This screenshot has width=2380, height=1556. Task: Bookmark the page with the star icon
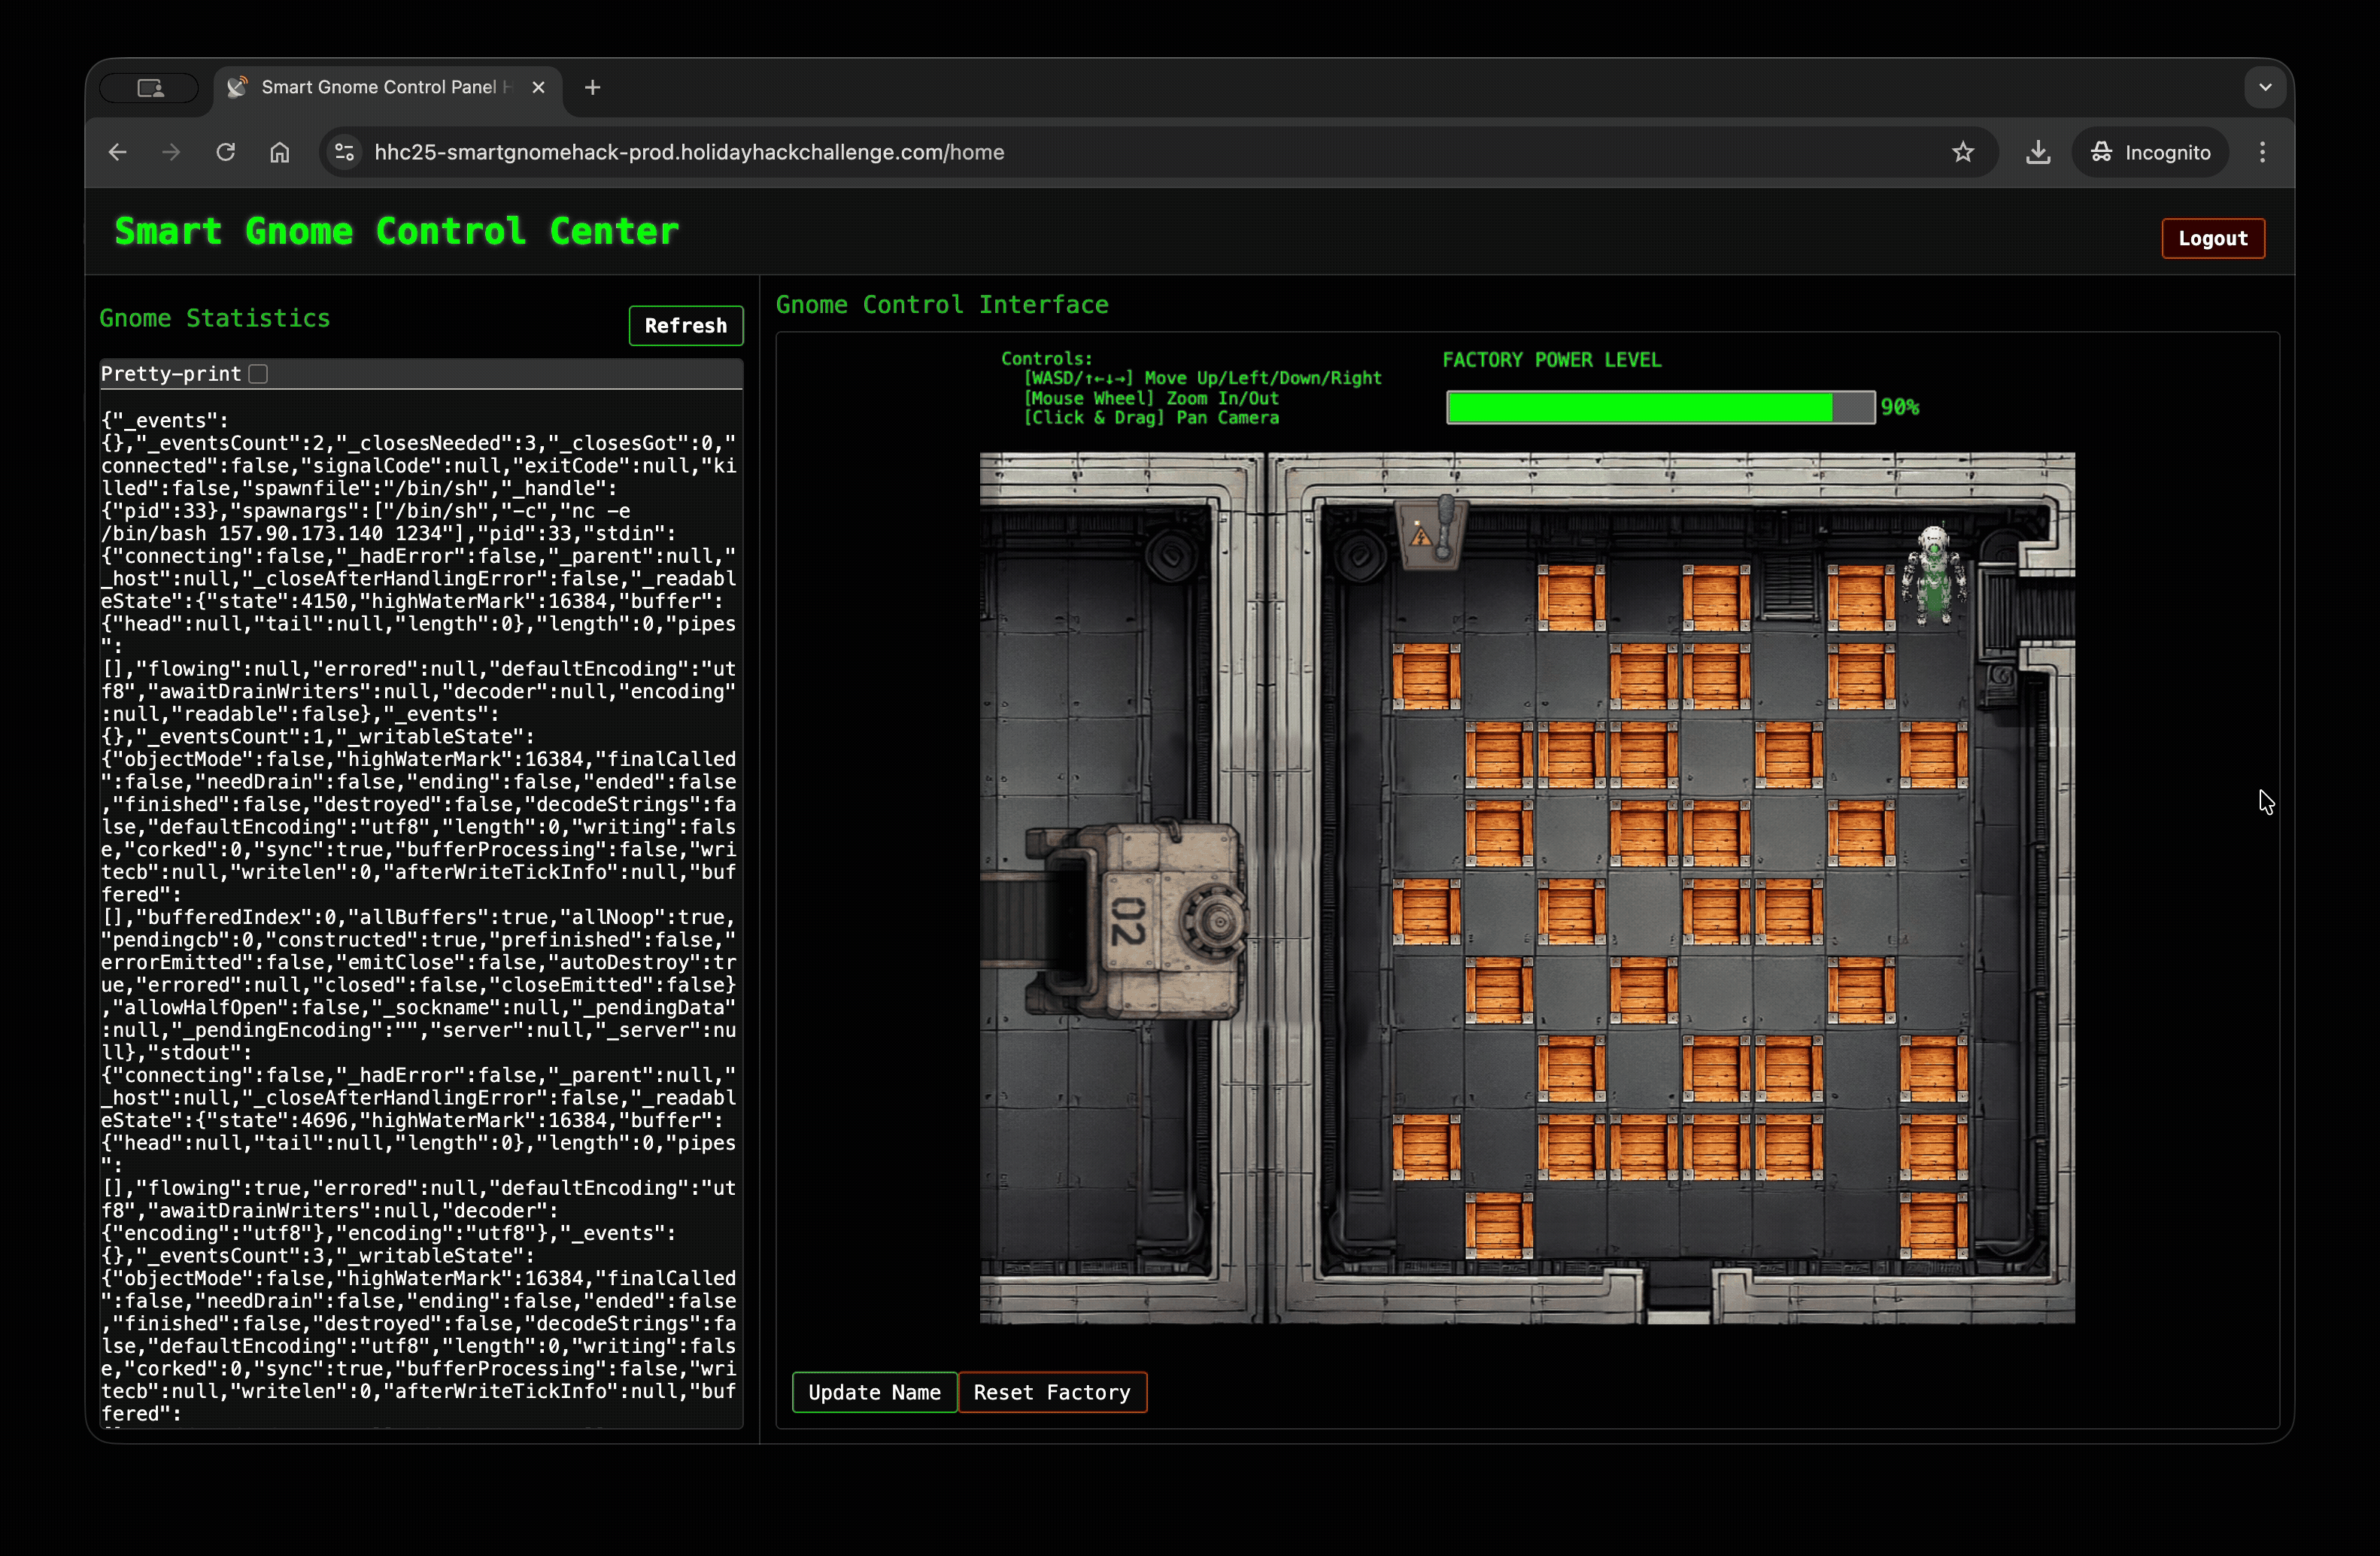coord(1963,152)
